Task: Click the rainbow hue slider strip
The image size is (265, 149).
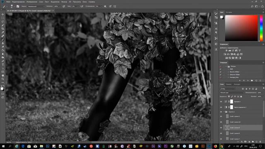Action: pyautogui.click(x=261, y=28)
